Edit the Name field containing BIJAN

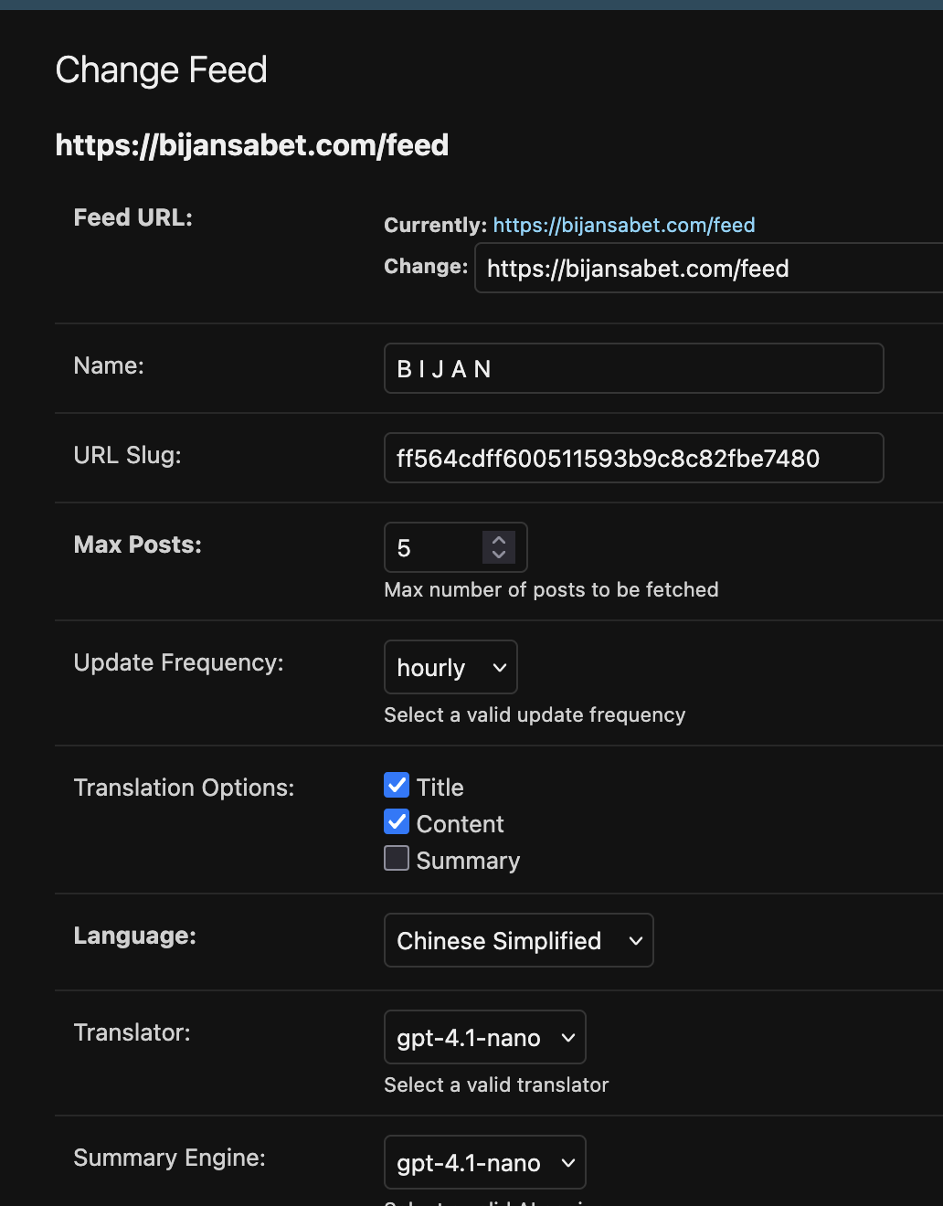633,368
